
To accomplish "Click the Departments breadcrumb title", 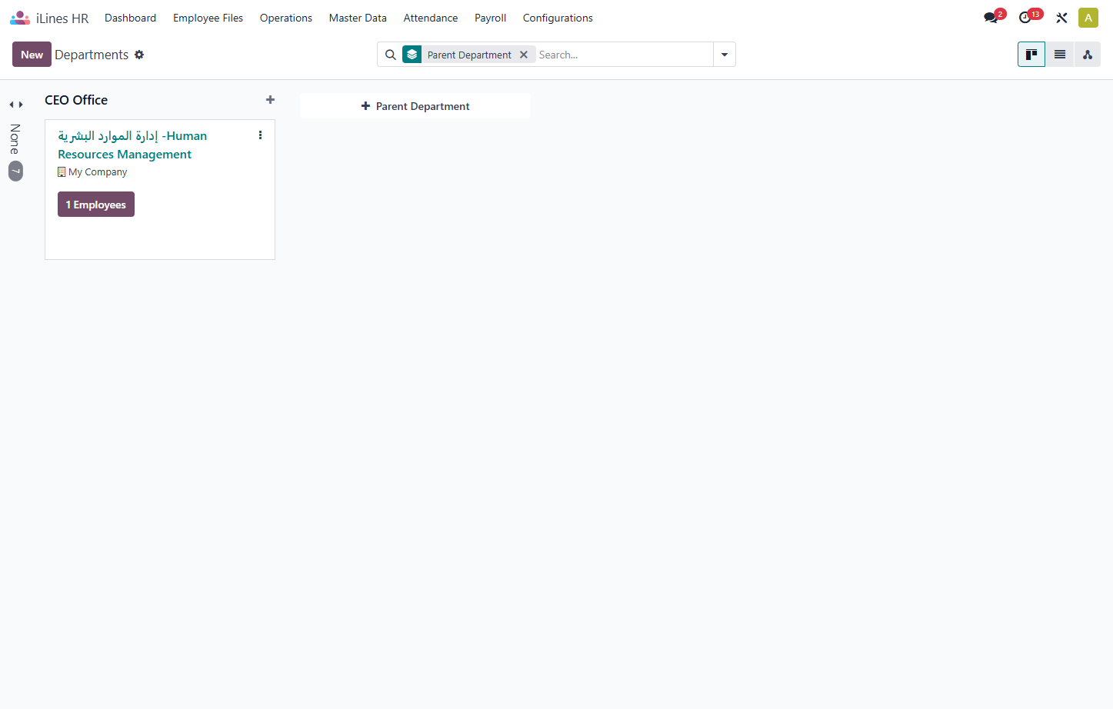I will tap(92, 55).
